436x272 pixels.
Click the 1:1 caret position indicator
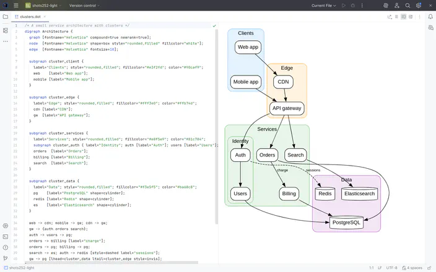pyautogui.click(x=372, y=268)
